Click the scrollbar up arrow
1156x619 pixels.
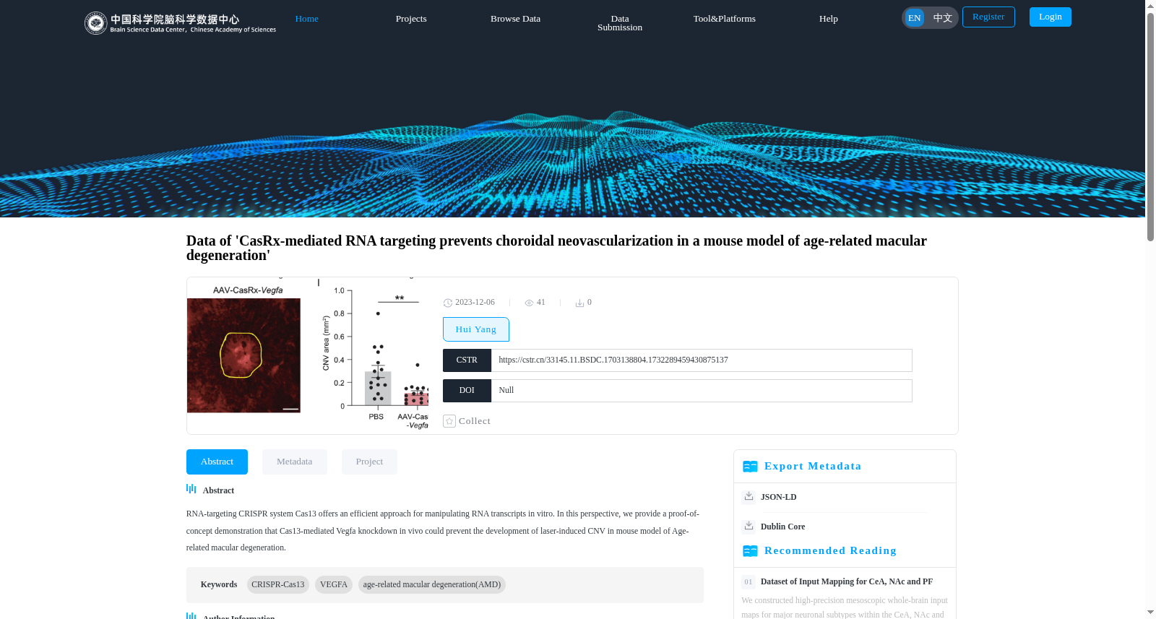(x=1150, y=6)
